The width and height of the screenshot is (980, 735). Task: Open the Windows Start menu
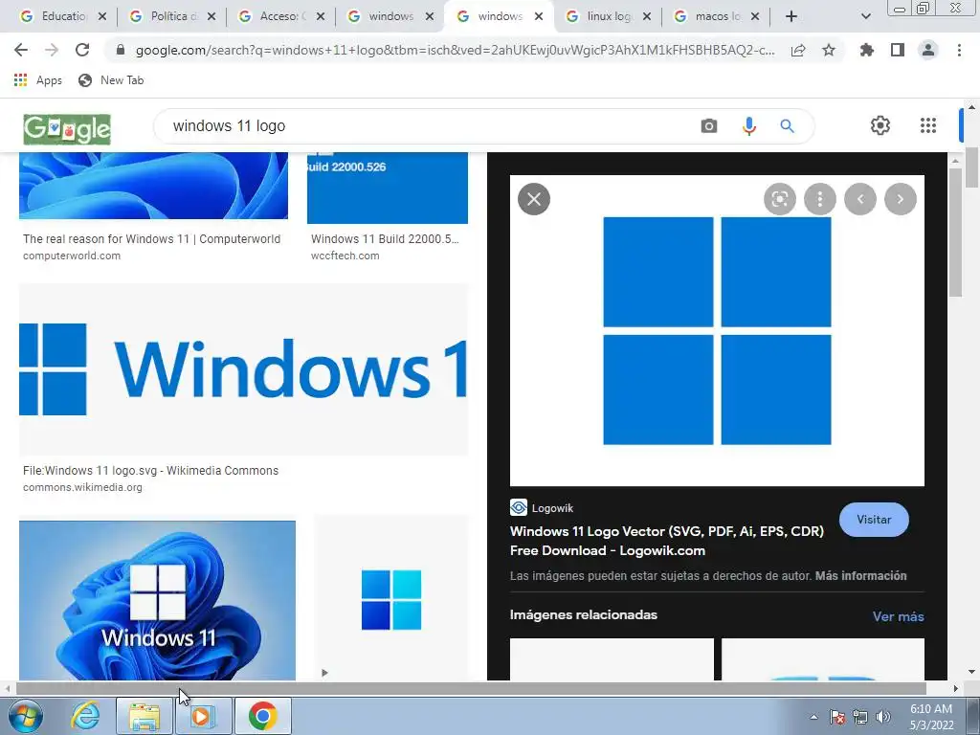tap(26, 716)
